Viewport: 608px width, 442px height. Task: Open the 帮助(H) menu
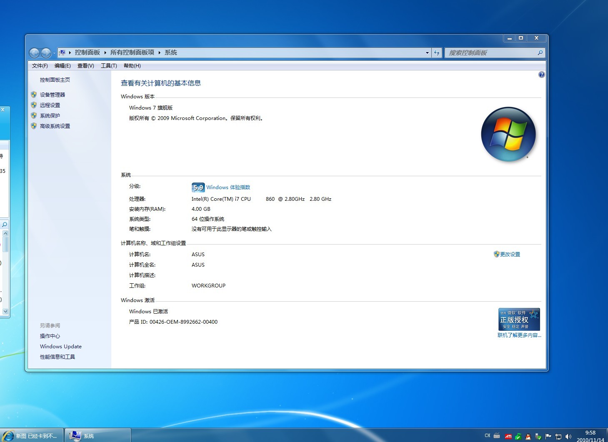click(x=132, y=66)
